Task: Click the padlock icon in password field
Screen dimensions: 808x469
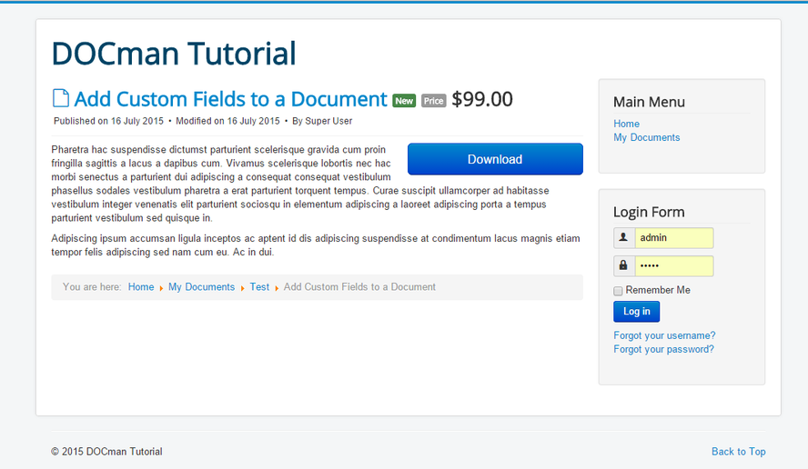Action: click(623, 265)
